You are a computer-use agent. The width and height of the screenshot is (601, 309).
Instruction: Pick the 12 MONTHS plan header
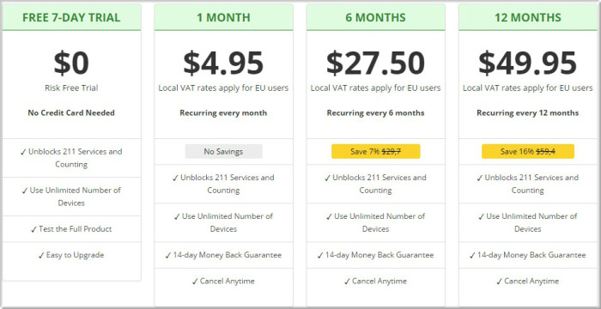coord(528,17)
